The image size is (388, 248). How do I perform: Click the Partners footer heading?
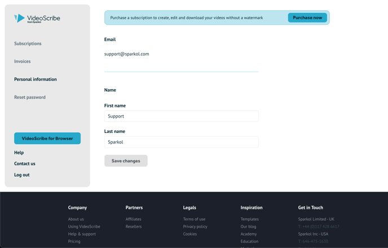(x=134, y=208)
